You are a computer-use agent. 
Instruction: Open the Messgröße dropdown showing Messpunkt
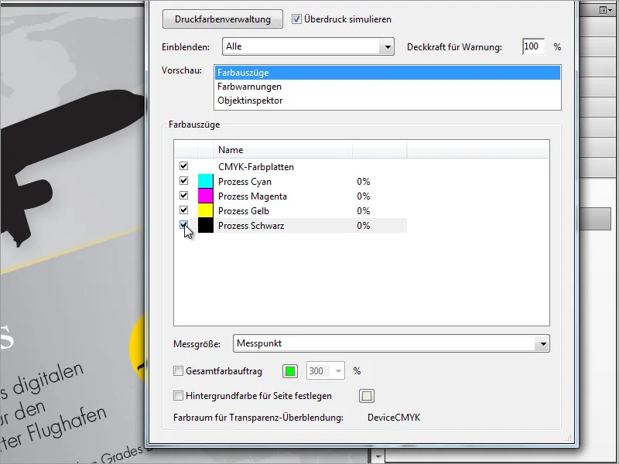tap(392, 343)
